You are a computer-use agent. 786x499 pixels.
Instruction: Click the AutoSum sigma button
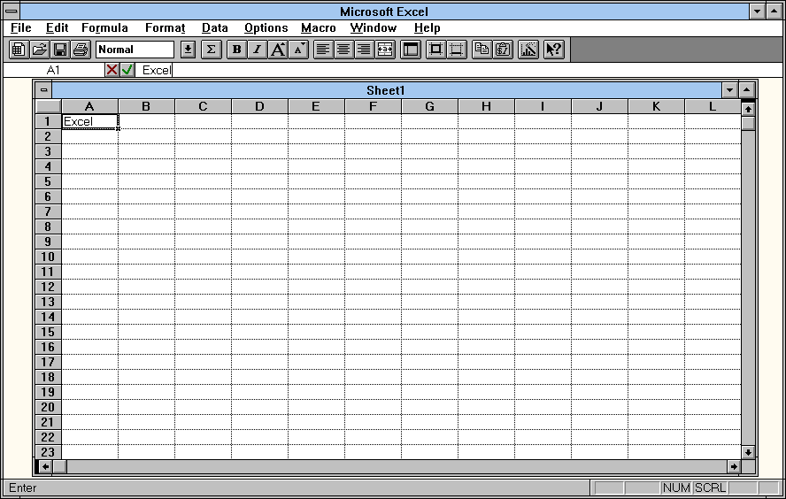tap(211, 49)
